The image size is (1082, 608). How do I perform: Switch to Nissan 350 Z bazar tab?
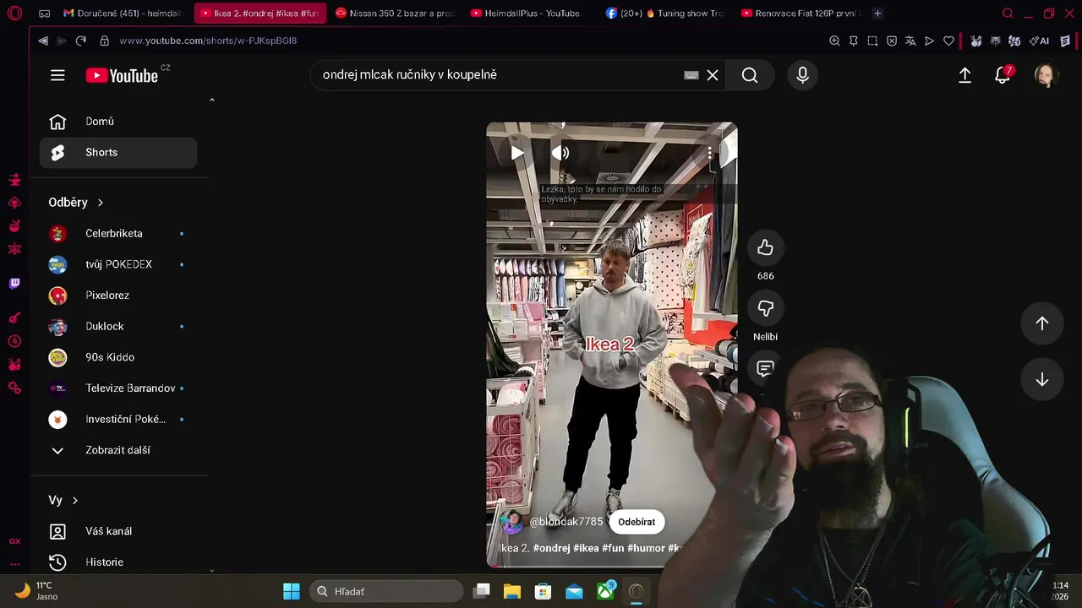(x=395, y=14)
